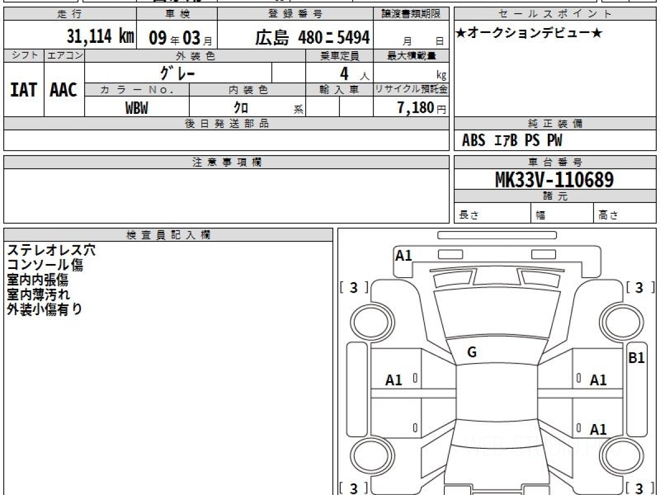Click the color number WBW
660x495 pixels.
(136, 108)
